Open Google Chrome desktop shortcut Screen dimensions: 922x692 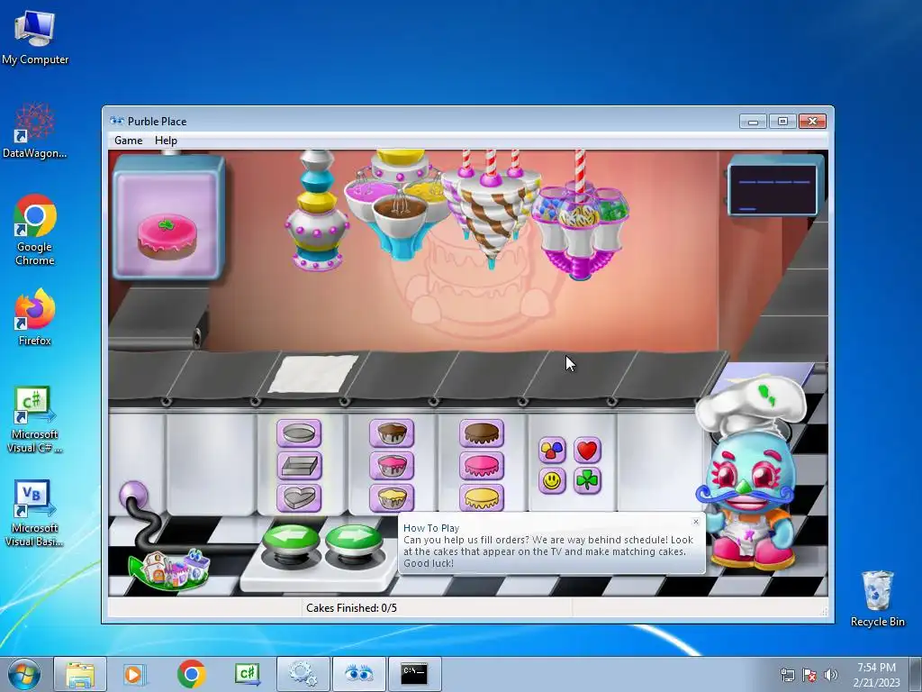[35, 230]
